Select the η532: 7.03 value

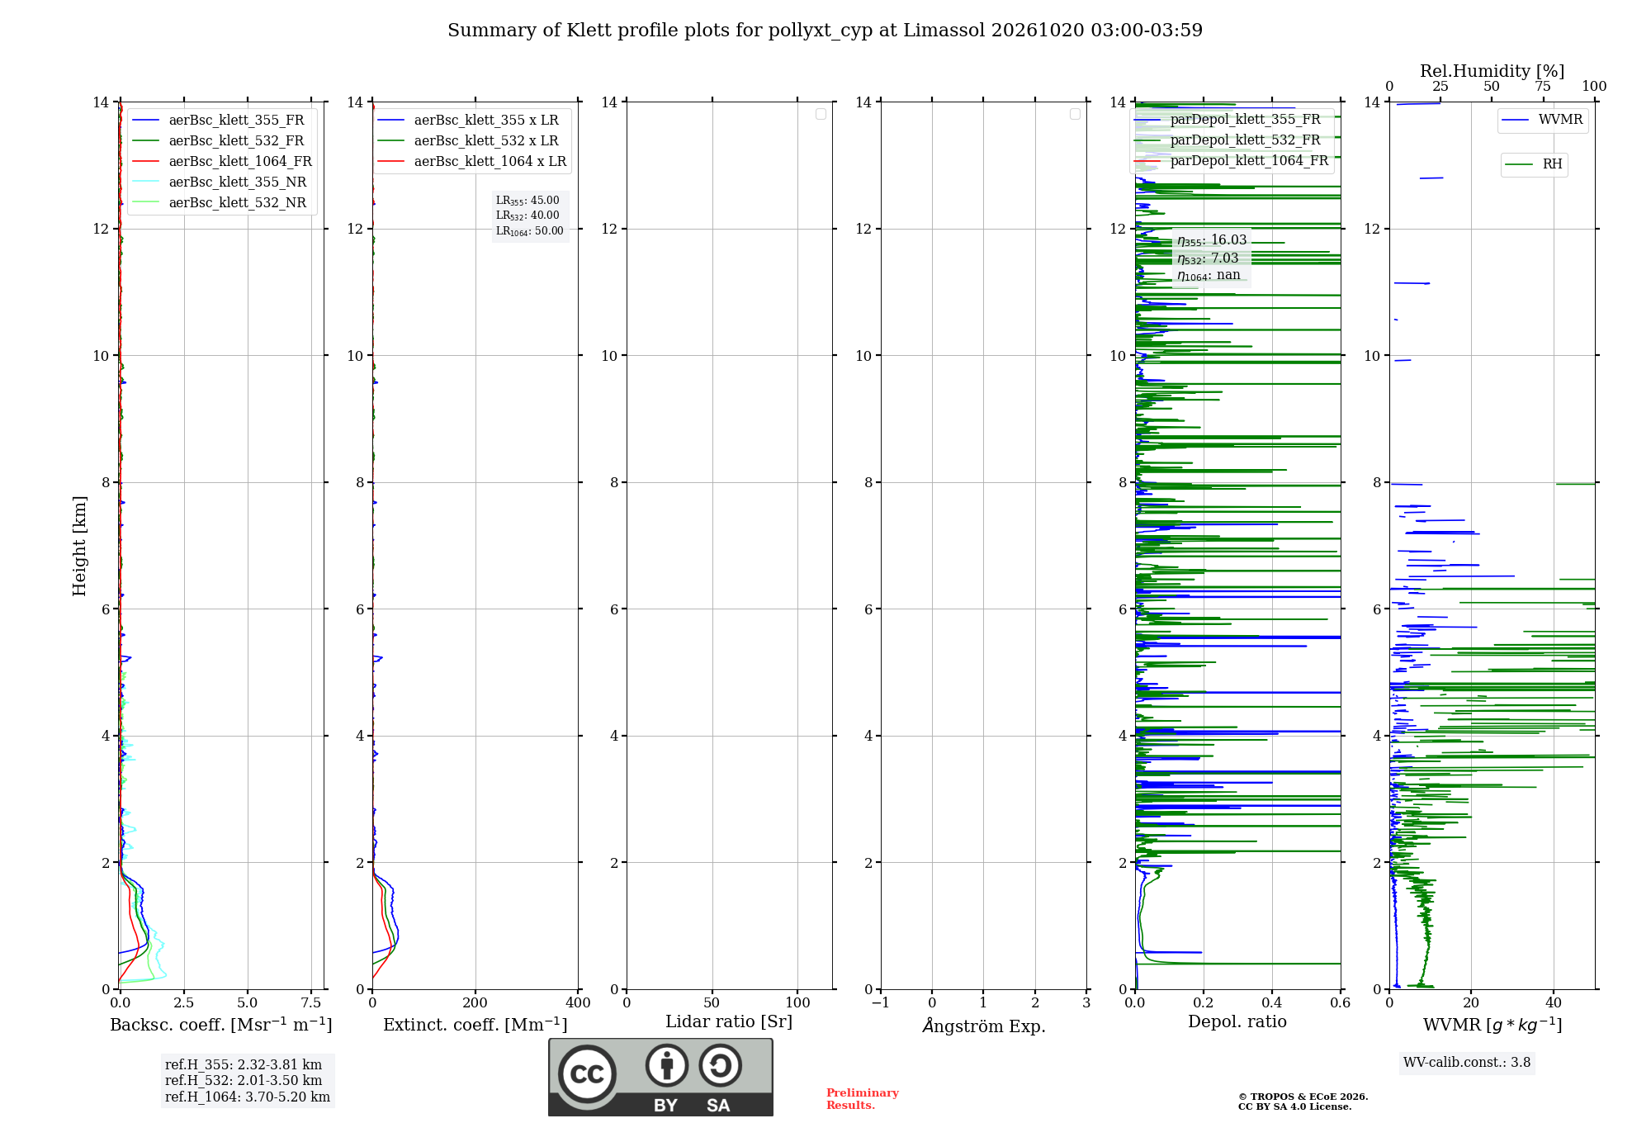tap(1208, 258)
